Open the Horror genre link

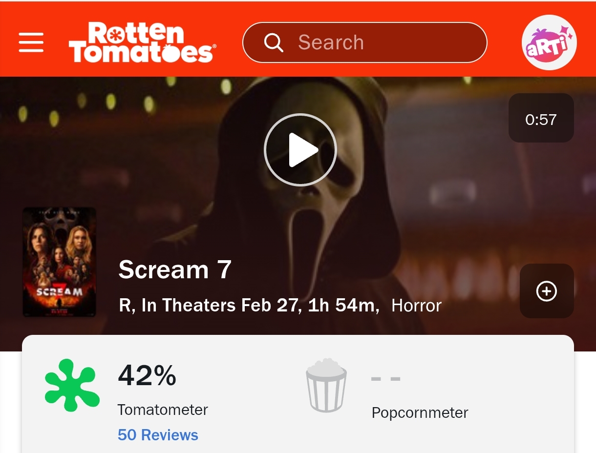(x=416, y=306)
